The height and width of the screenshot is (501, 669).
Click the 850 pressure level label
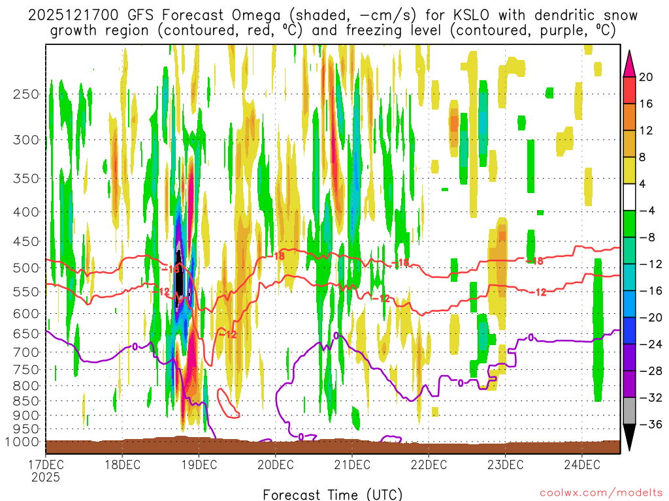pos(26,401)
